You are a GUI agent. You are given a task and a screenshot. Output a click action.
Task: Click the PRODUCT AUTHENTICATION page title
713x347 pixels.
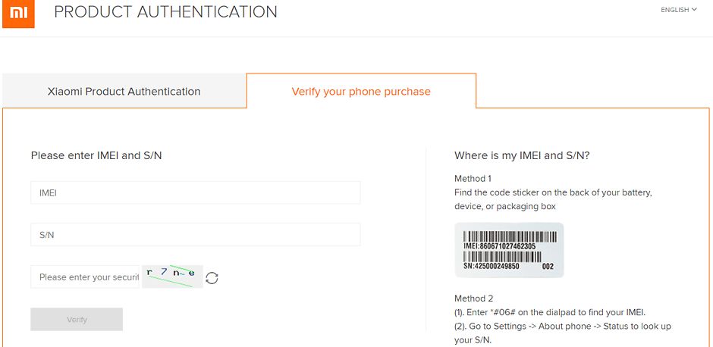click(x=165, y=12)
